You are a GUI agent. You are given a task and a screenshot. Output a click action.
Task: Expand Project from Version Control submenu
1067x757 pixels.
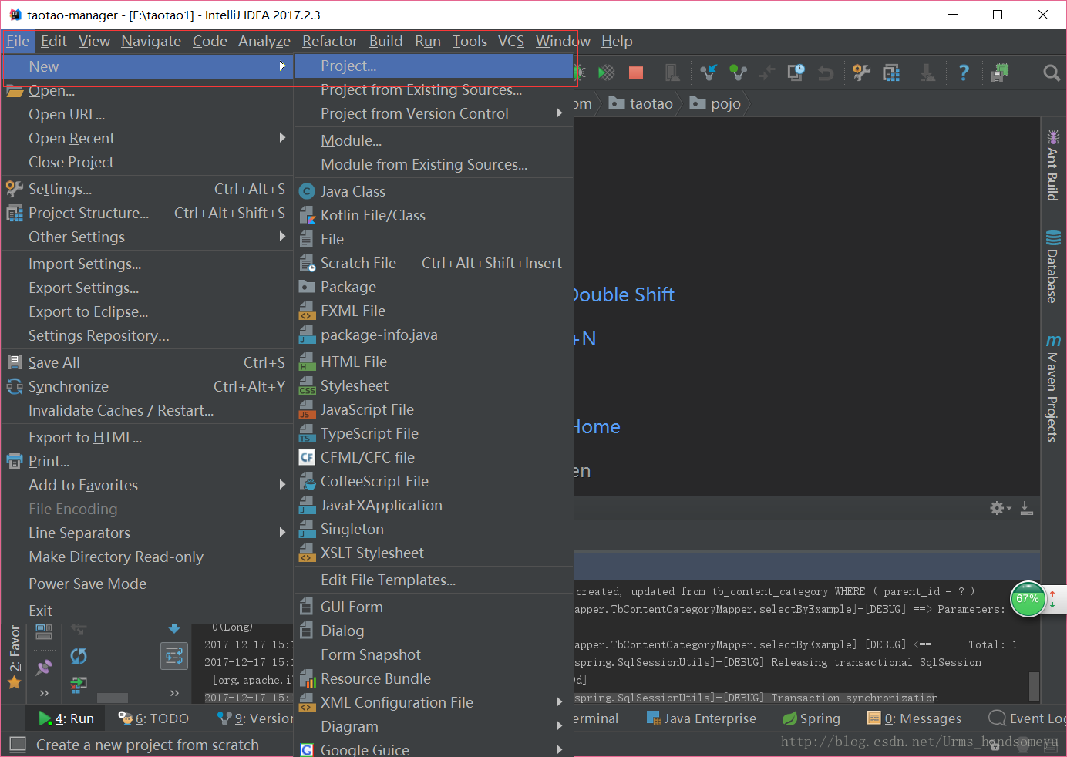tap(433, 113)
